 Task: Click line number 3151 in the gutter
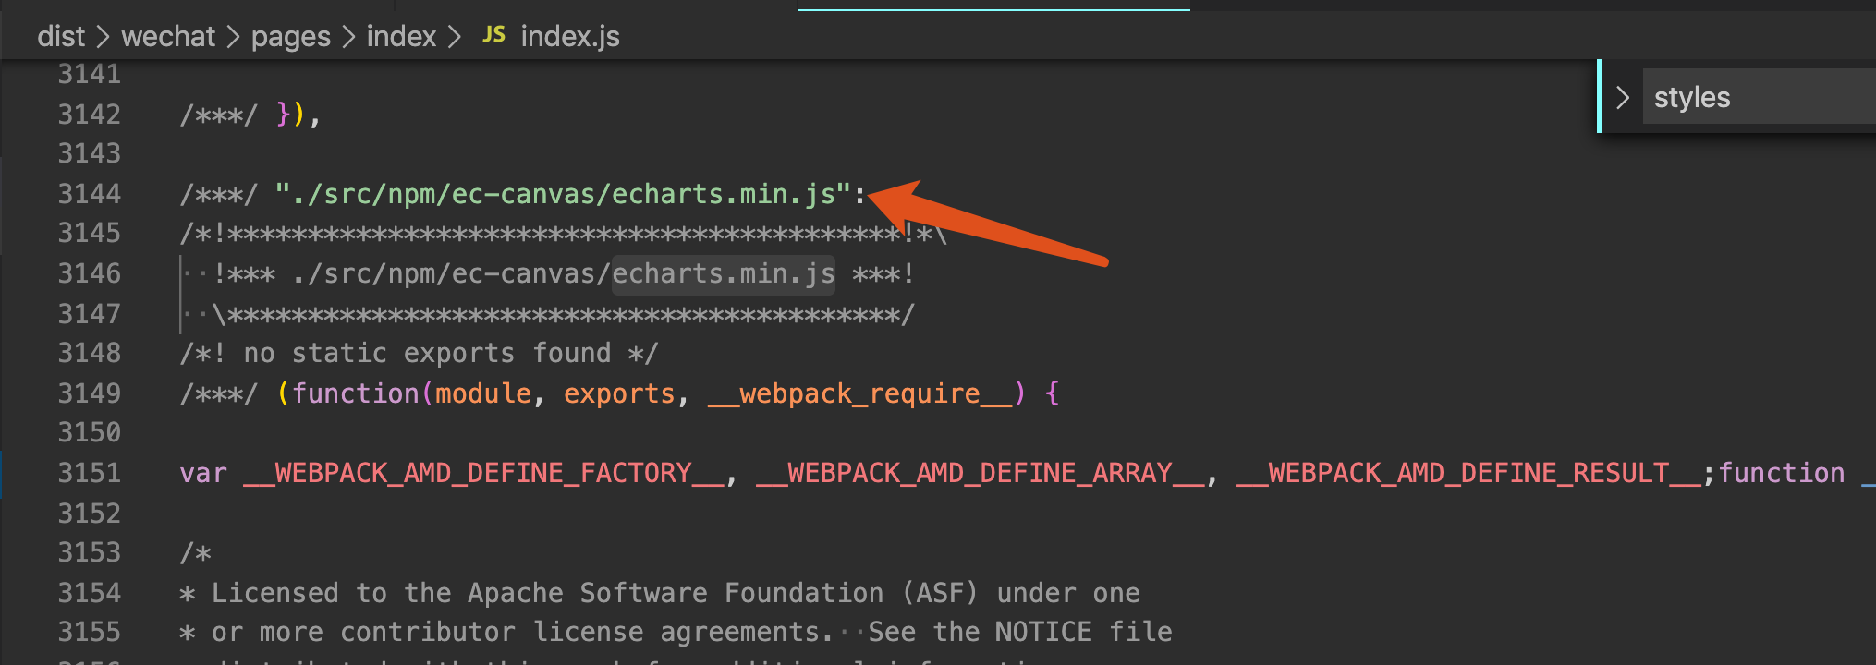point(90,473)
